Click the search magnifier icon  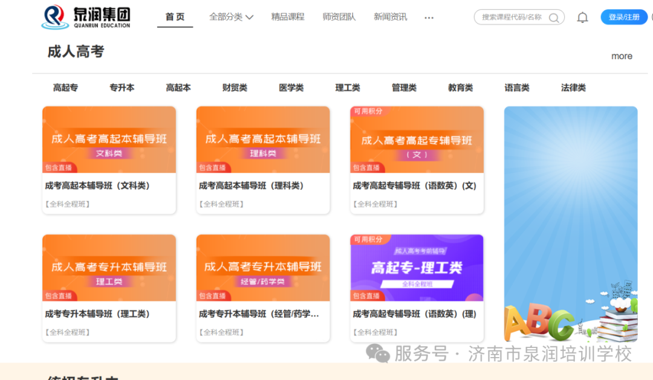553,18
